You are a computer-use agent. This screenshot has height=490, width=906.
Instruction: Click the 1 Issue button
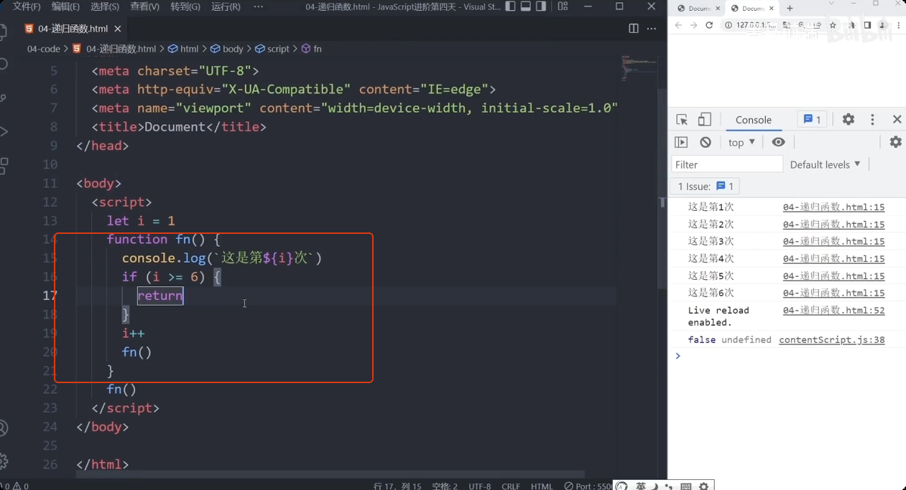click(x=706, y=186)
